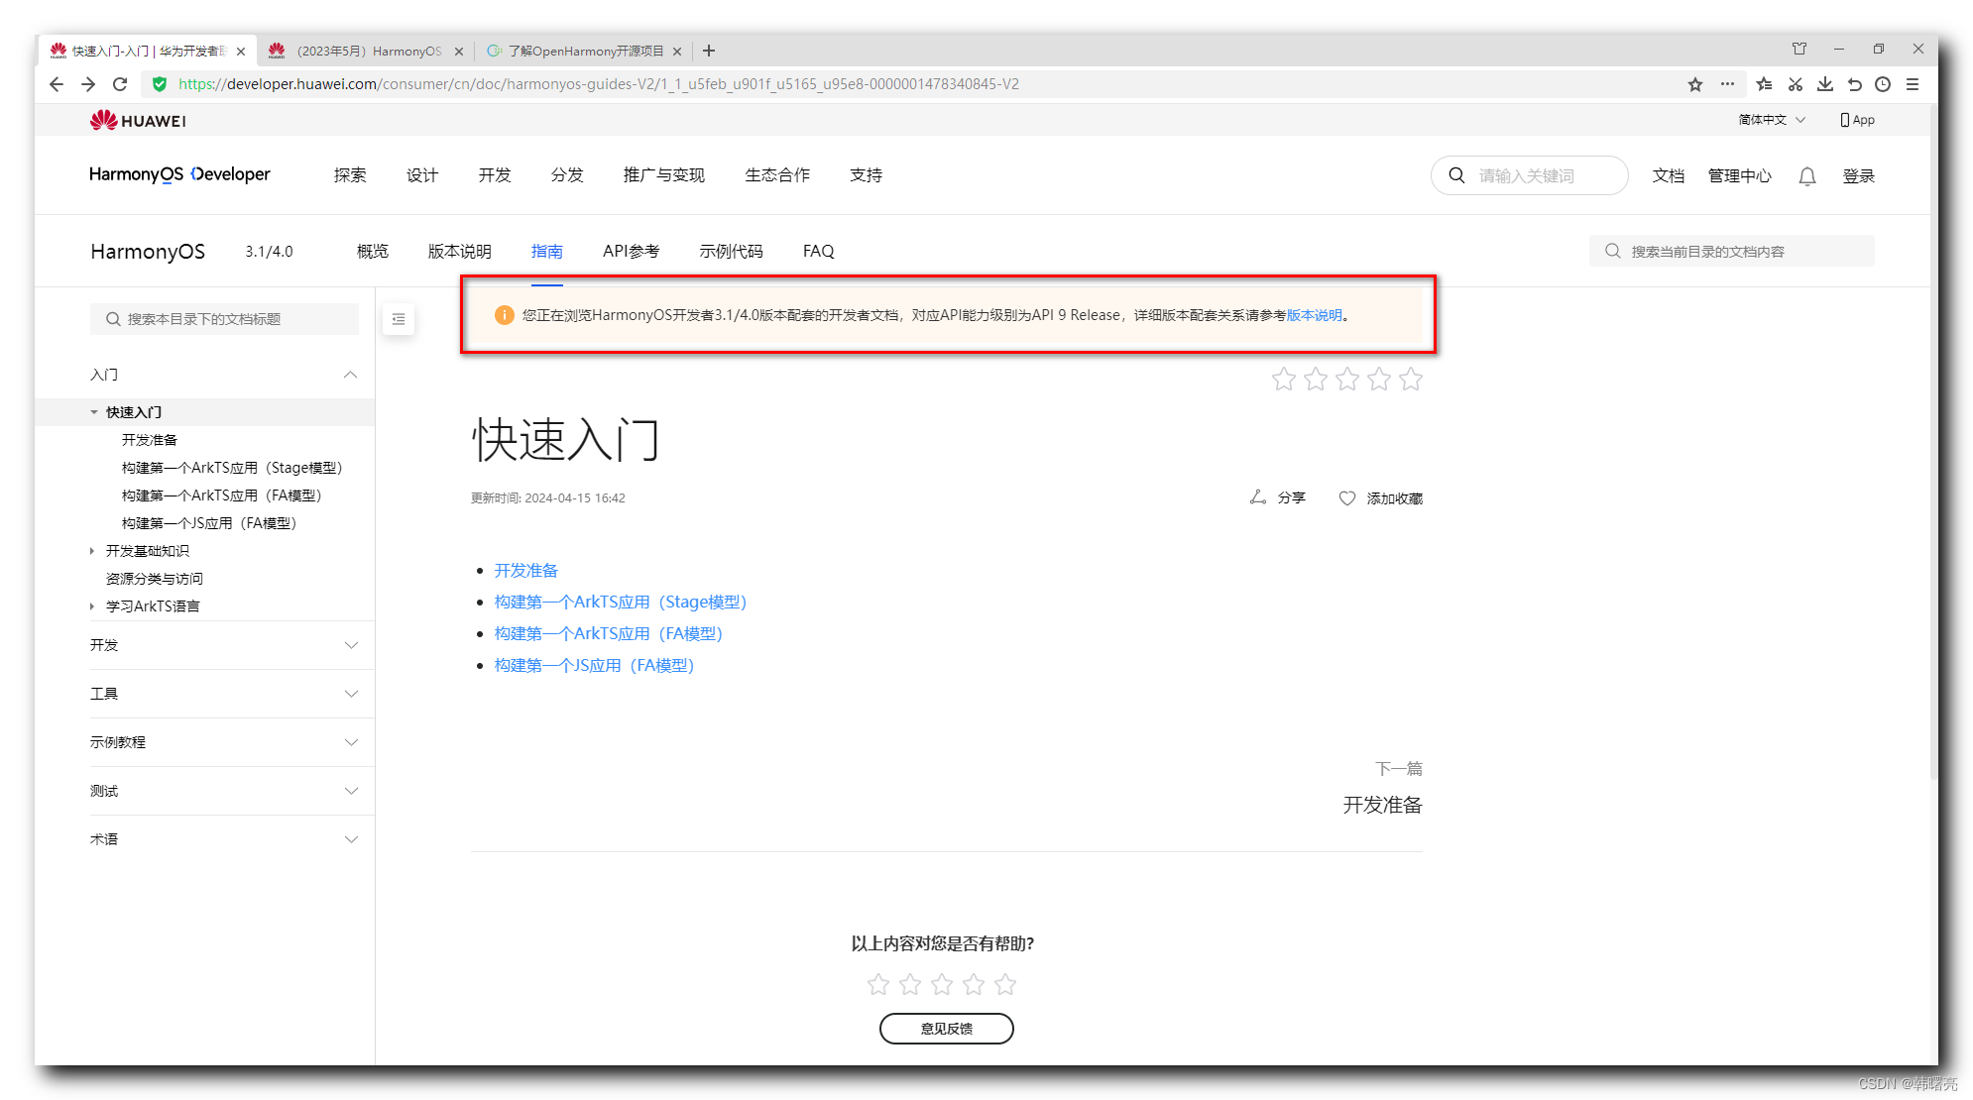Click the share icon next to 分享
Image resolution: width=1973 pixels, height=1100 pixels.
(1258, 497)
